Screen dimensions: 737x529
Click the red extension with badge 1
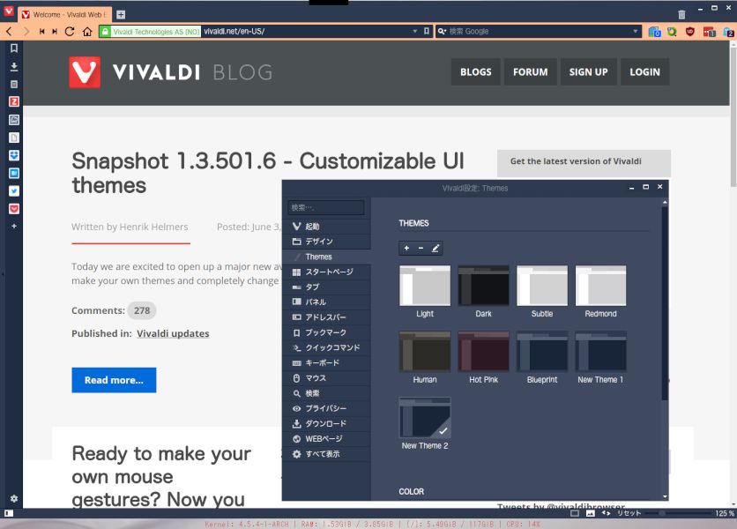pos(709,32)
